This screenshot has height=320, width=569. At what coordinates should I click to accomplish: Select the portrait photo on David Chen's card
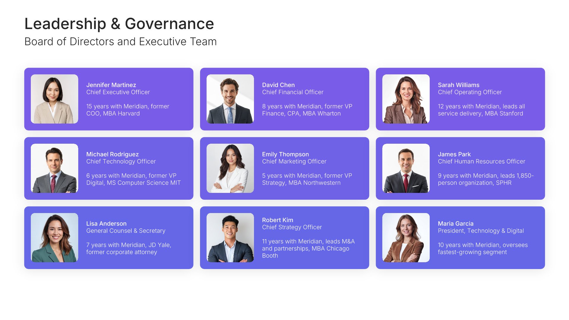[x=230, y=99]
